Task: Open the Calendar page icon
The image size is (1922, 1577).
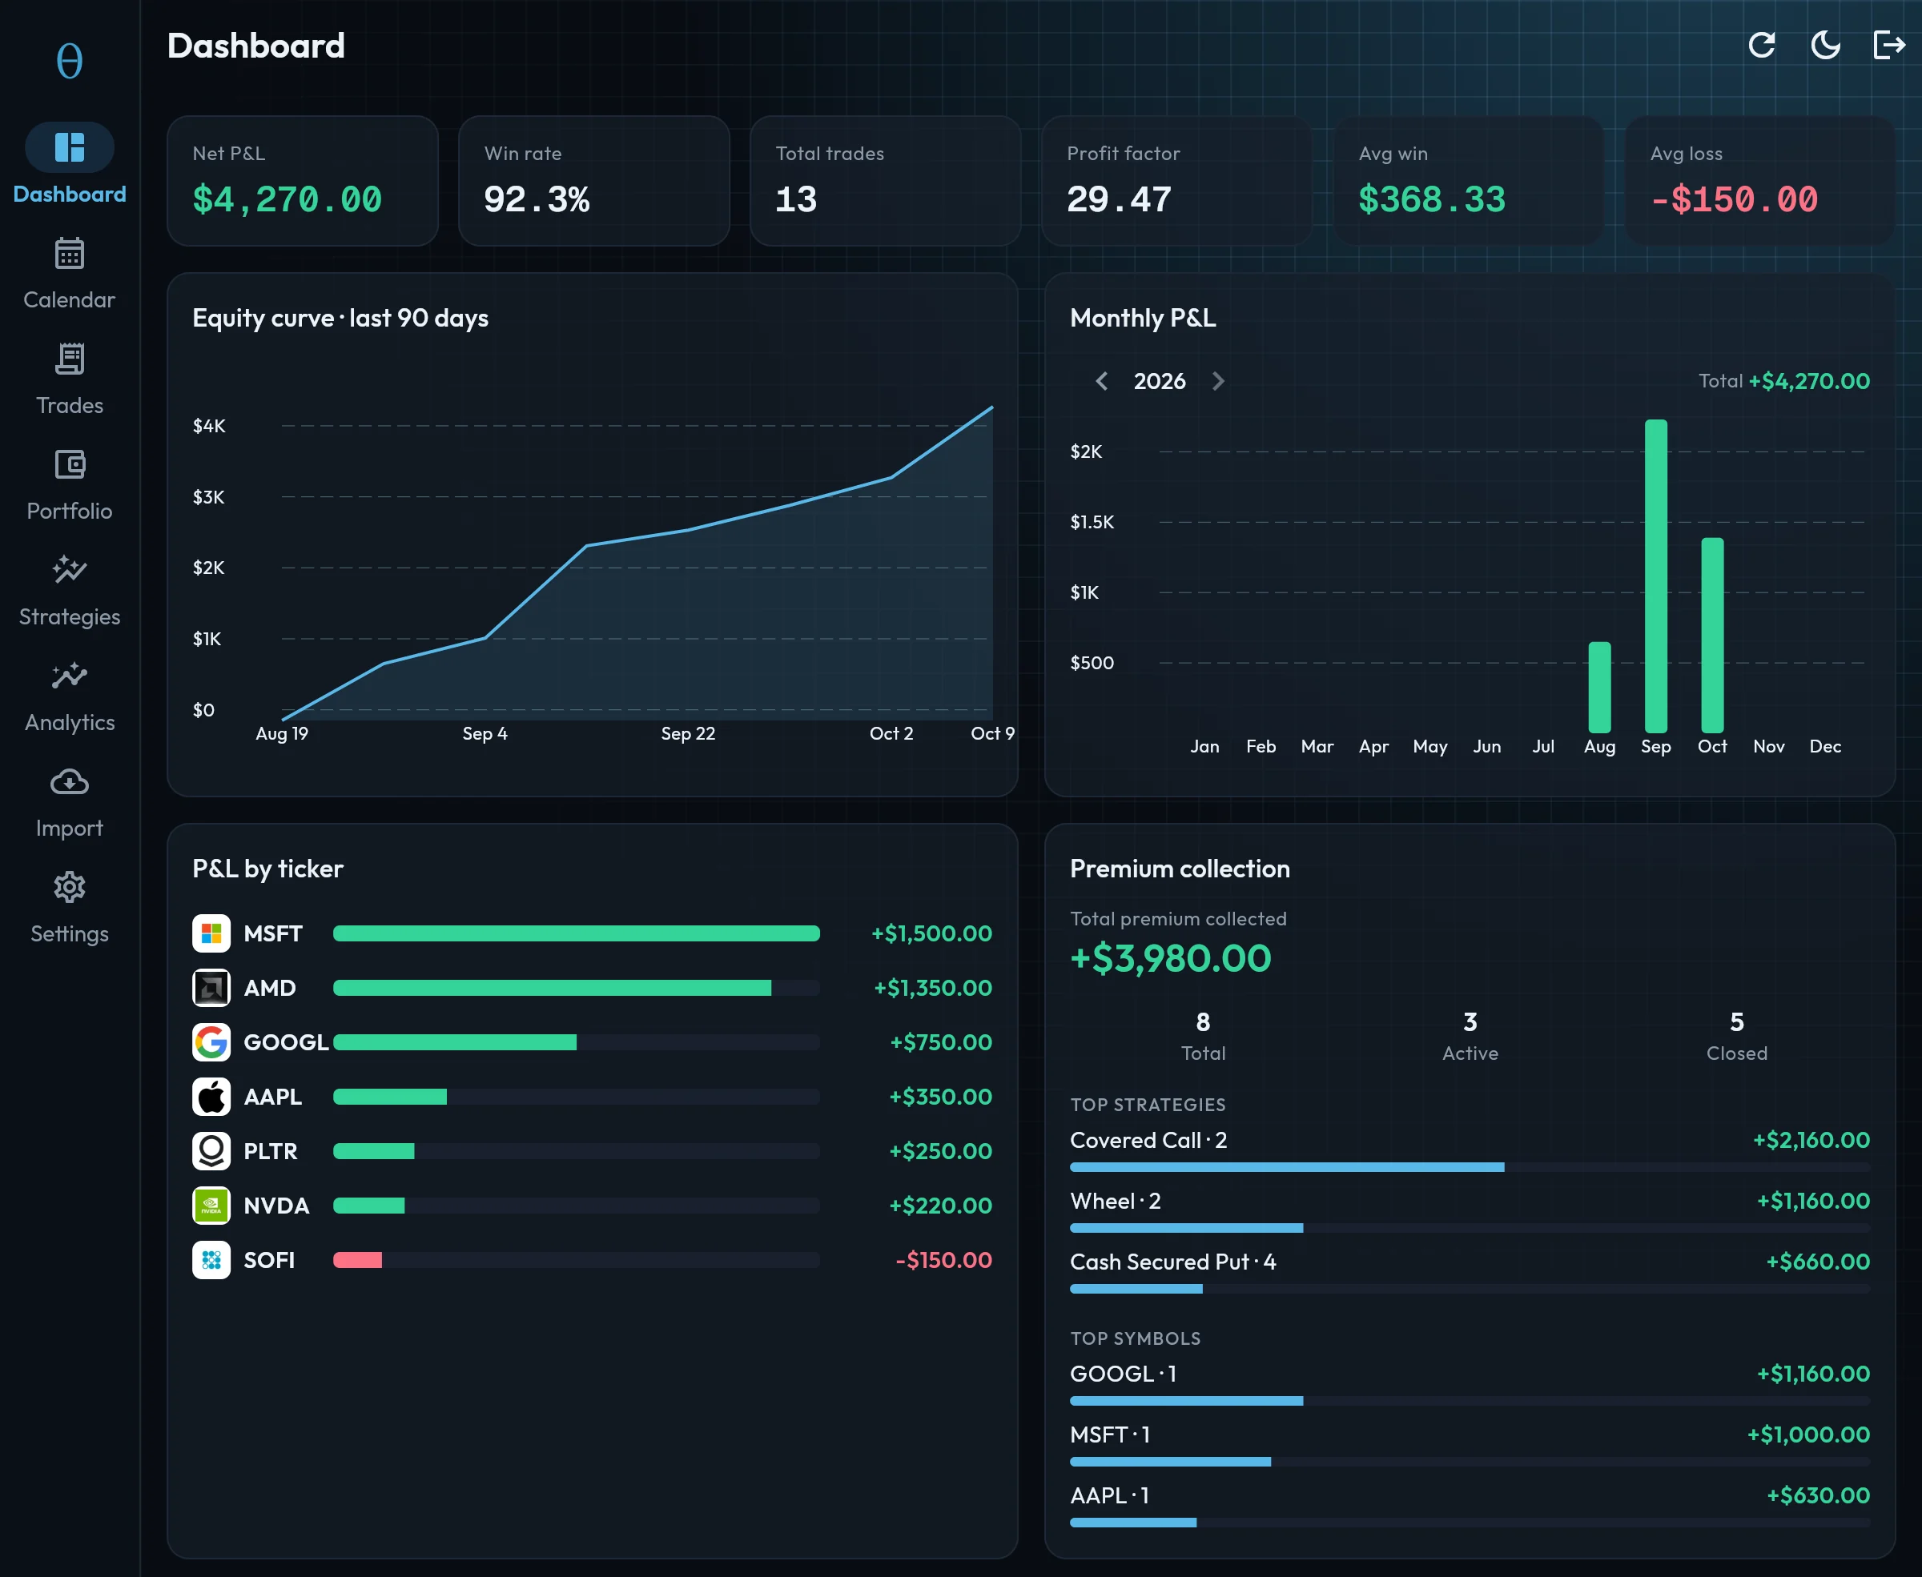Action: pos(70,254)
